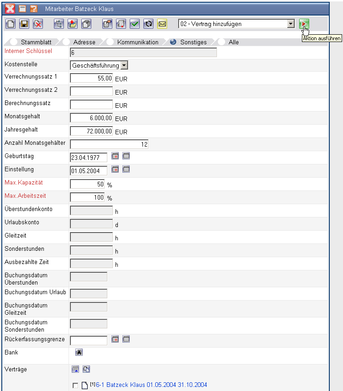Save the employee record with the floppy disk icon

pos(24,24)
